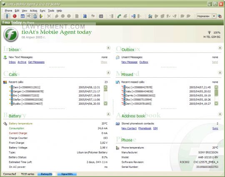The image size is (225, 177).
Task: Click the green phone handset call icon
Action: pos(119,16)
